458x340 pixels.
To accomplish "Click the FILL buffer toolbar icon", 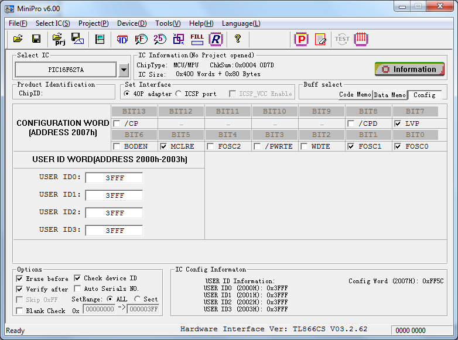I will (x=197, y=39).
